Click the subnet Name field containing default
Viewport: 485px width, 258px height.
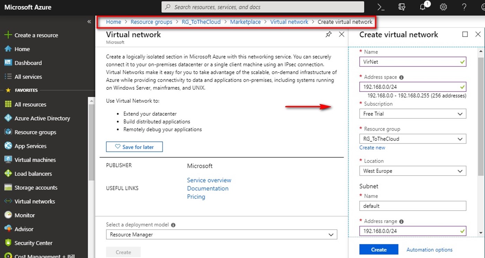click(x=413, y=206)
